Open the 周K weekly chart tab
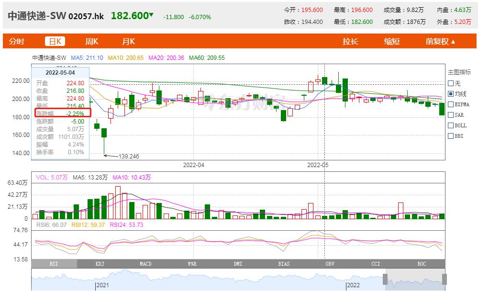Image resolution: width=478 pixels, height=292 pixels. click(91, 41)
